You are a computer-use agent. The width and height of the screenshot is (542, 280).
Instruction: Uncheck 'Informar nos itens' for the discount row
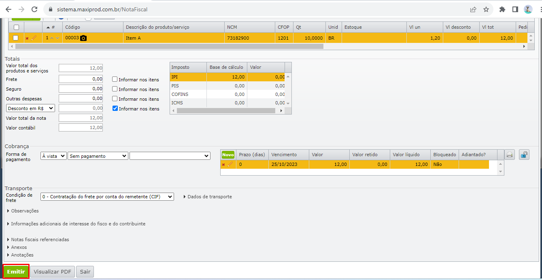coord(115,108)
